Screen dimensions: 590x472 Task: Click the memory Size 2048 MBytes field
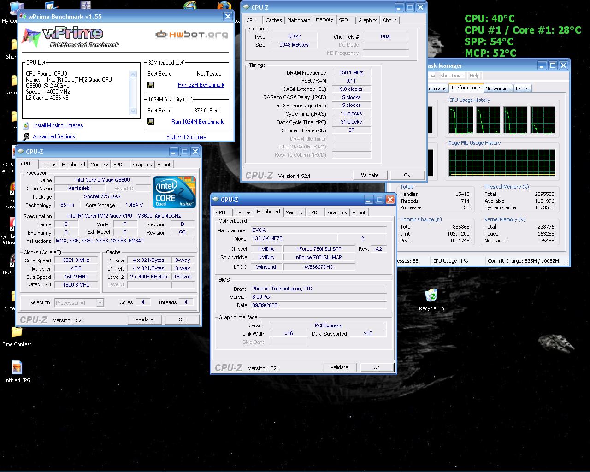click(294, 45)
